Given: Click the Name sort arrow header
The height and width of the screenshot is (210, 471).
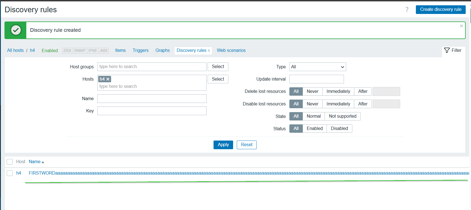Looking at the screenshot, I should [36, 162].
